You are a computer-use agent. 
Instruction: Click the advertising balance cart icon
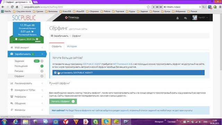32,32
